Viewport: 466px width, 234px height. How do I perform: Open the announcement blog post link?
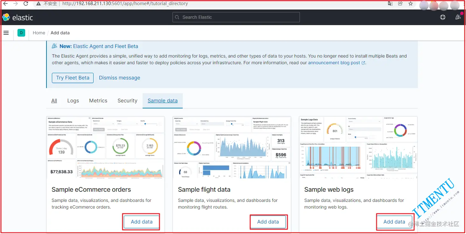336,63
